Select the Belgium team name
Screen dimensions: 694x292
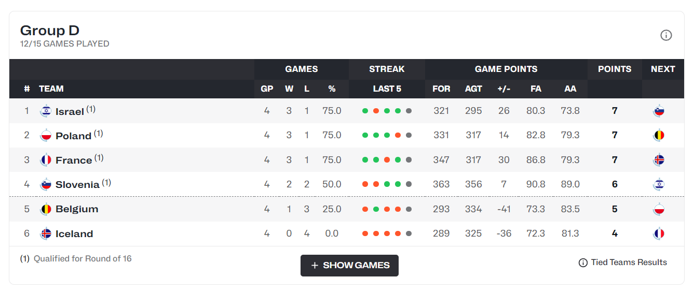pyautogui.click(x=77, y=209)
